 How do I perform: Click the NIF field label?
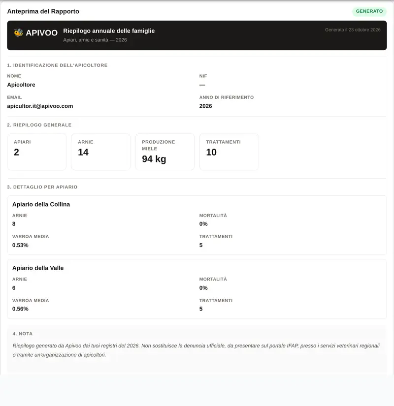click(x=203, y=76)
